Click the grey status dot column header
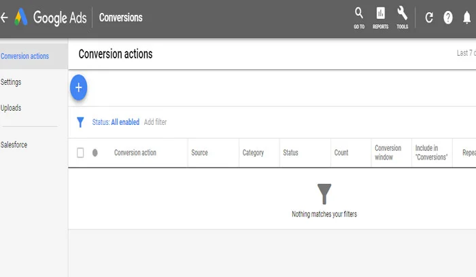Viewport: 476px width, 277px height. 95,153
